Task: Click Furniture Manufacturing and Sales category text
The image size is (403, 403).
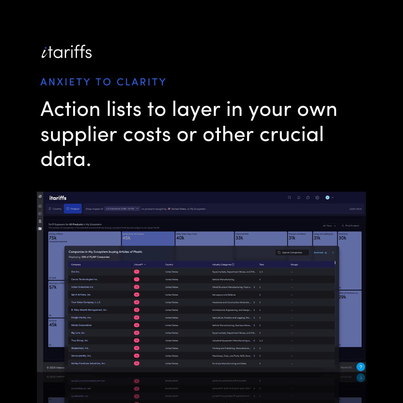Action: (229, 363)
